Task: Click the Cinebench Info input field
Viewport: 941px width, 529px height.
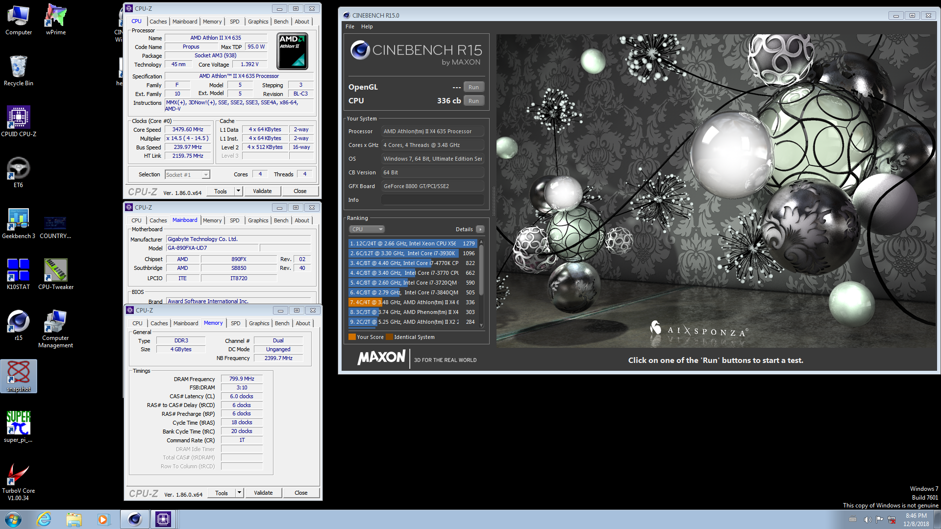Action: (x=433, y=200)
